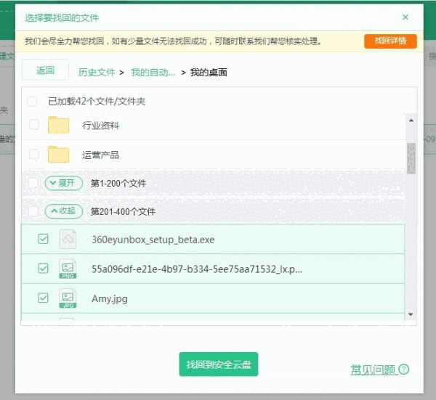Open the 行业资料 folder icon
This screenshot has height=400, width=436.
(58, 125)
